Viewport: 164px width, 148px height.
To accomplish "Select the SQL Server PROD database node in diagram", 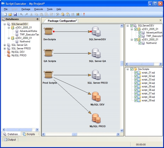I will (x=96, y=75).
